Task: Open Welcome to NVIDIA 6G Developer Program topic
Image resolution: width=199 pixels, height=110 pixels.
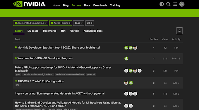Action: click(45, 58)
